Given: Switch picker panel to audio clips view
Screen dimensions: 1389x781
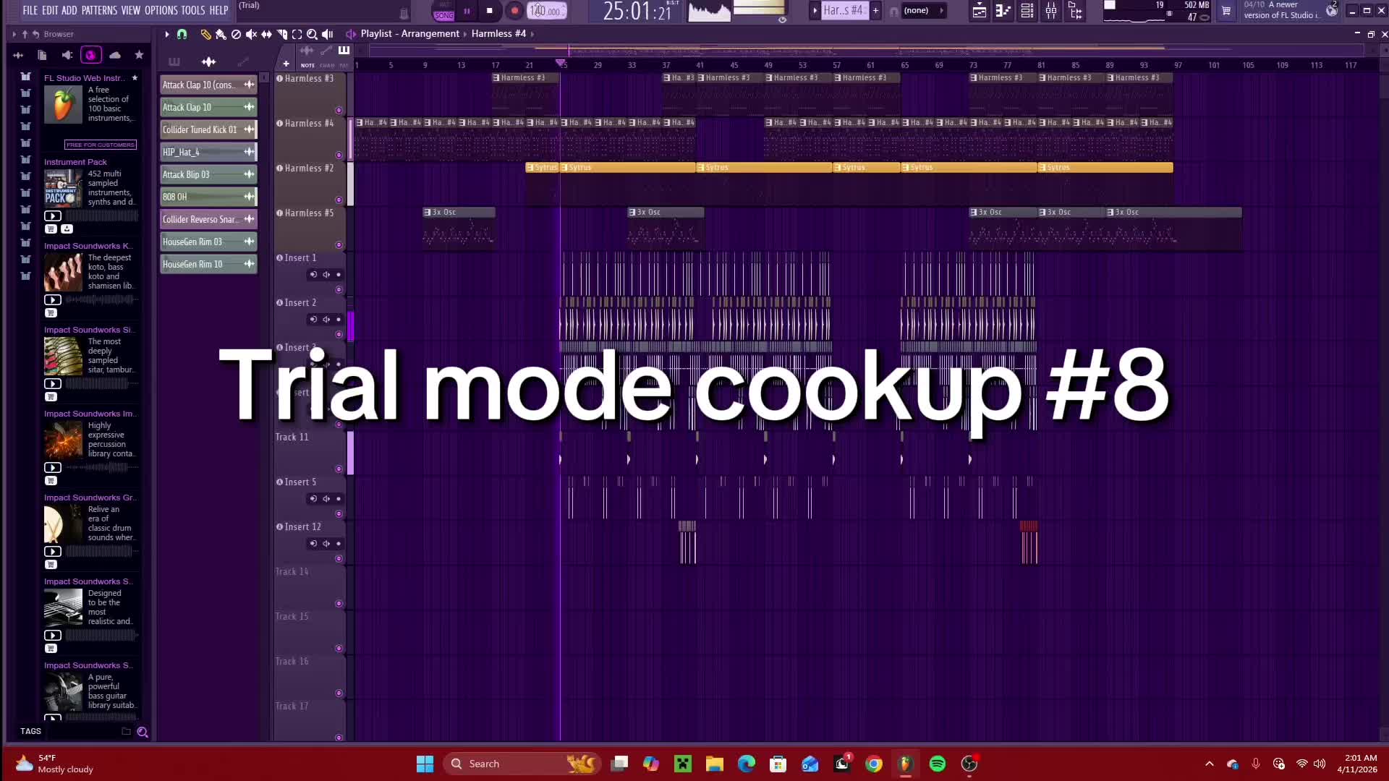Looking at the screenshot, I should 209,61.
